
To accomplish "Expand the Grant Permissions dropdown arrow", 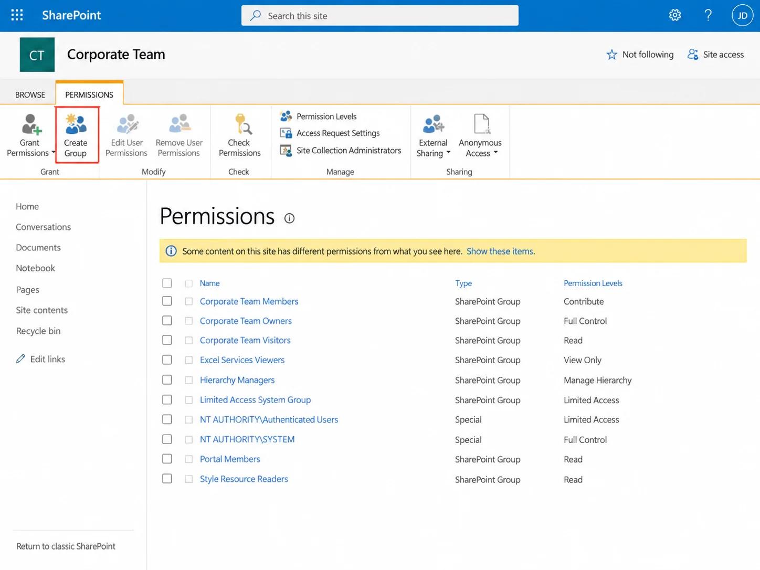I will click(54, 153).
